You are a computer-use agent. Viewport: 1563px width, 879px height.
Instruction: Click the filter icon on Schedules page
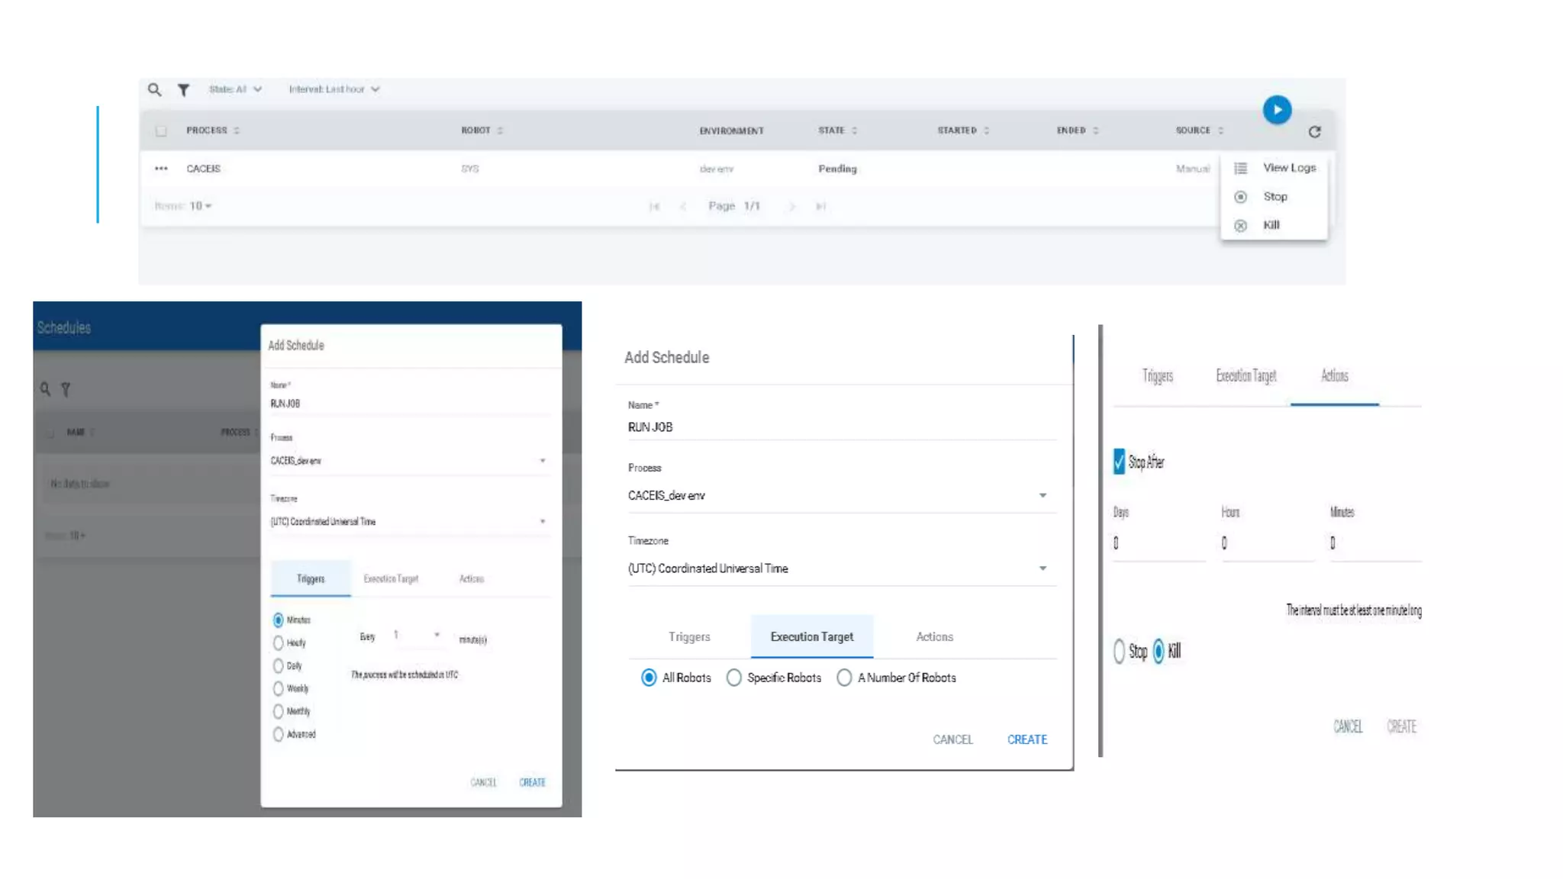pos(66,390)
